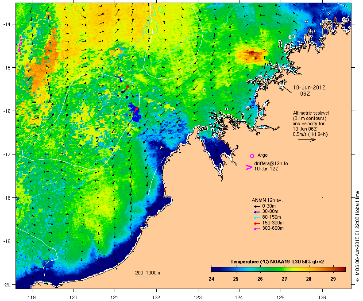Click the cyan 80-150m legend arrow
The width and height of the screenshot is (363, 301).
click(x=257, y=218)
